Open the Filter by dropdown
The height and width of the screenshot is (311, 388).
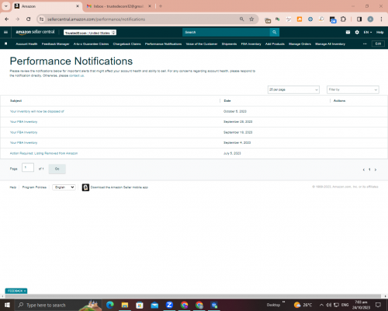[x=353, y=89]
